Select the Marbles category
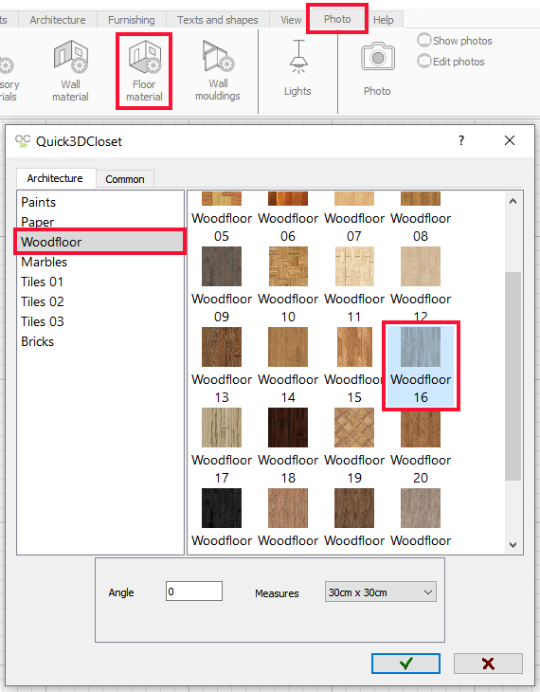540x692 pixels. point(45,263)
